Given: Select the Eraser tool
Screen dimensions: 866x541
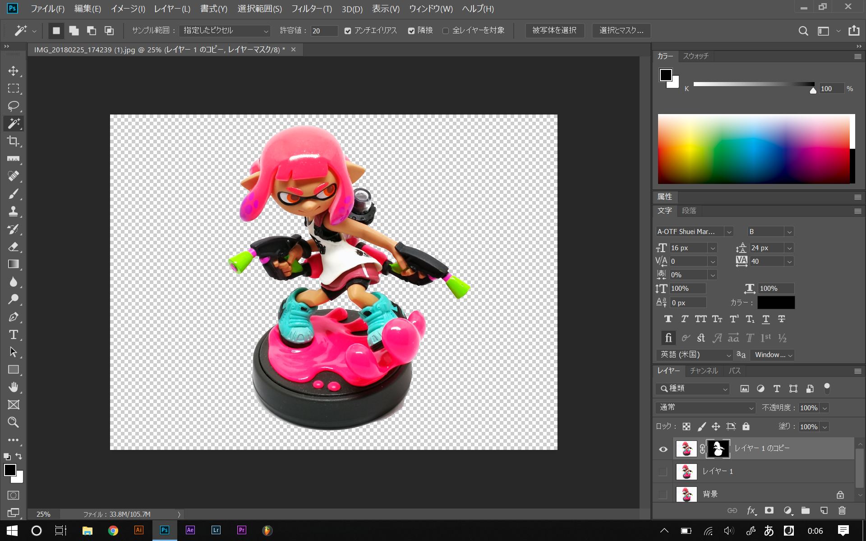Looking at the screenshot, I should click(x=13, y=247).
